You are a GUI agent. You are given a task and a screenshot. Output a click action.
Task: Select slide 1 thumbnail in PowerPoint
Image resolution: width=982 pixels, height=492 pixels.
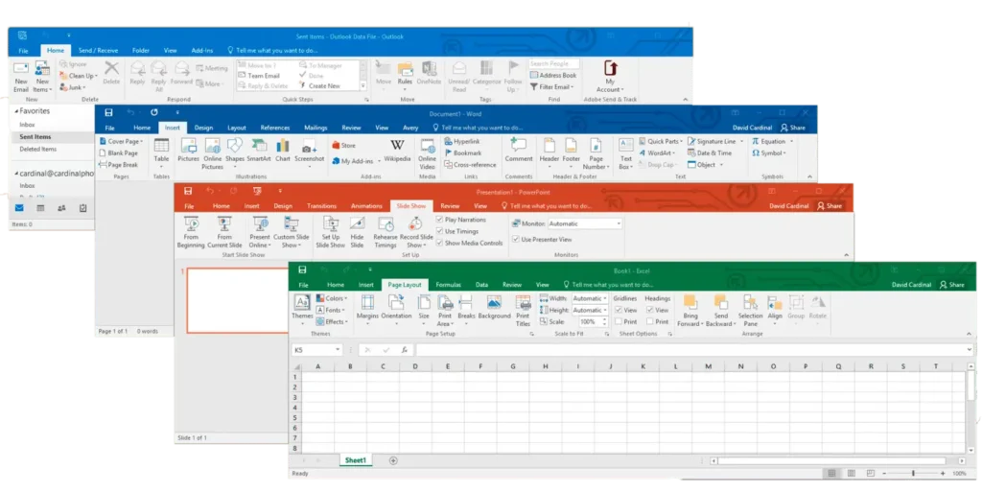pos(238,300)
